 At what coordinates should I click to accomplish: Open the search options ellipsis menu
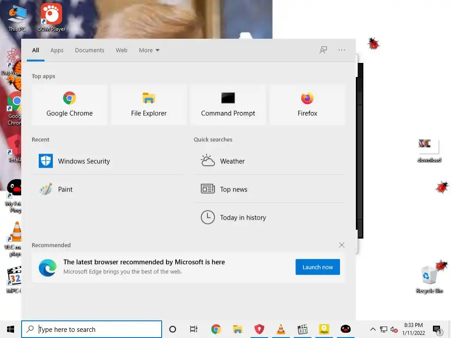tap(342, 50)
